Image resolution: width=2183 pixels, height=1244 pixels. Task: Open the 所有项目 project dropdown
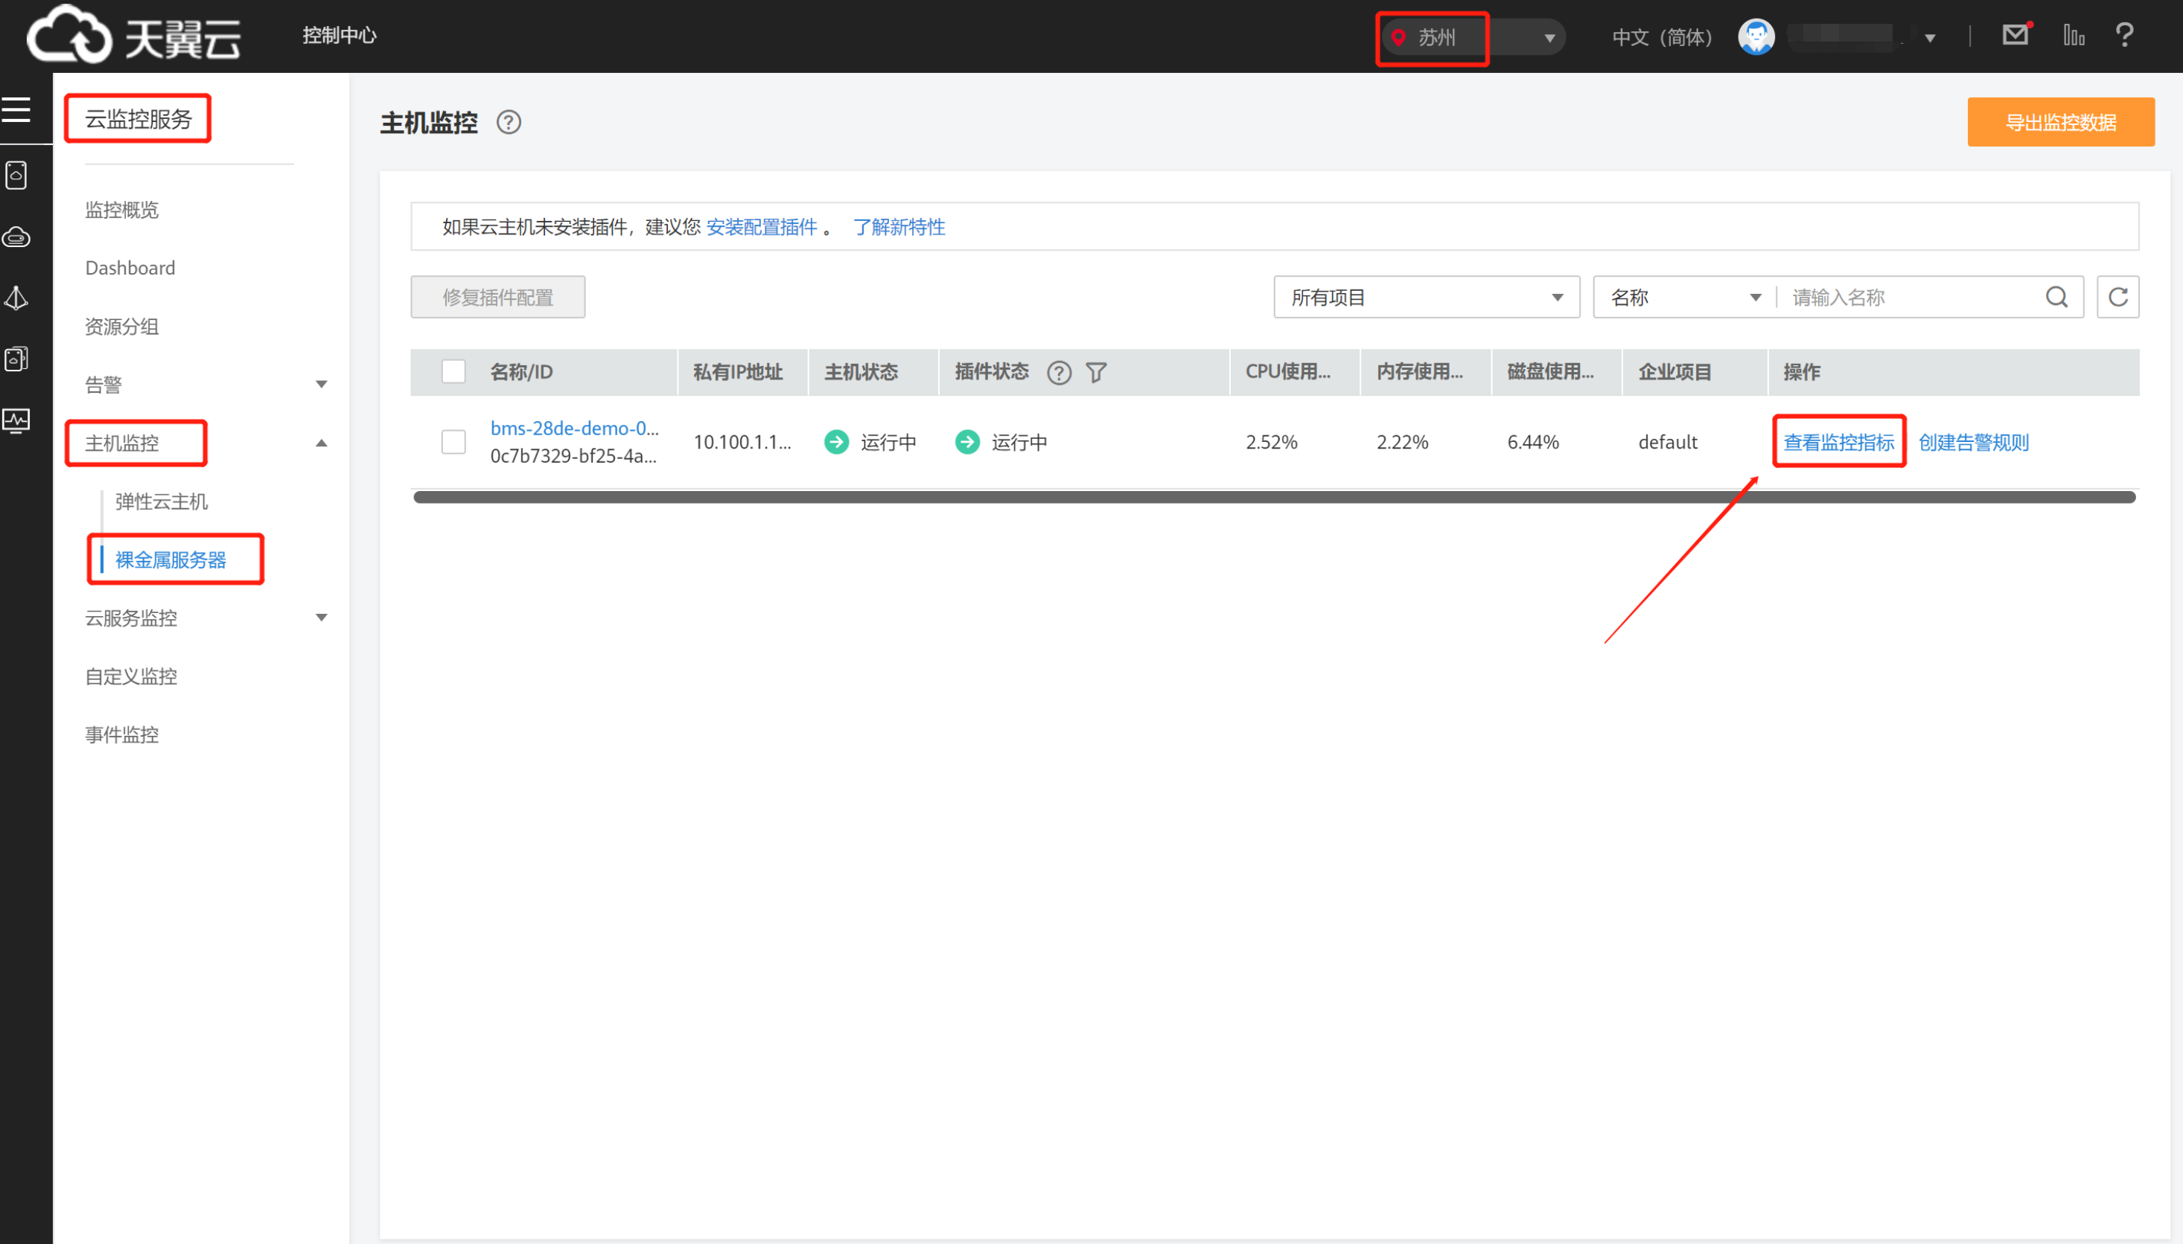coord(1426,298)
